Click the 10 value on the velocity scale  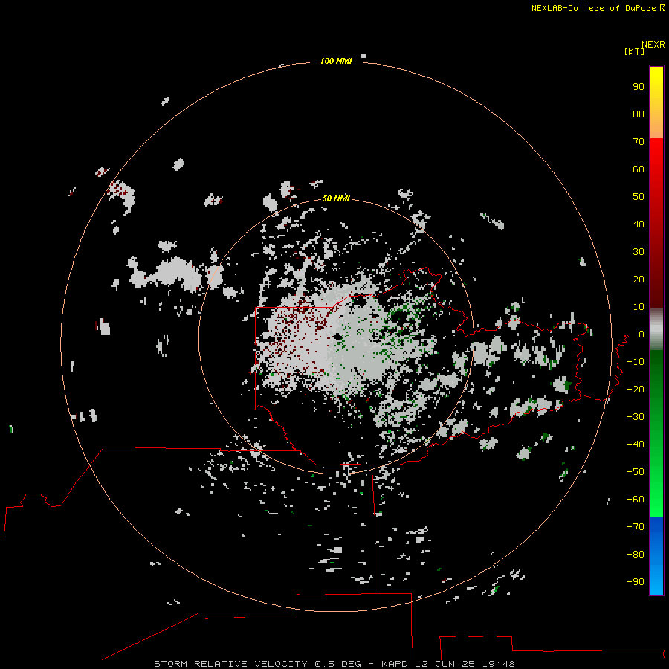[639, 307]
